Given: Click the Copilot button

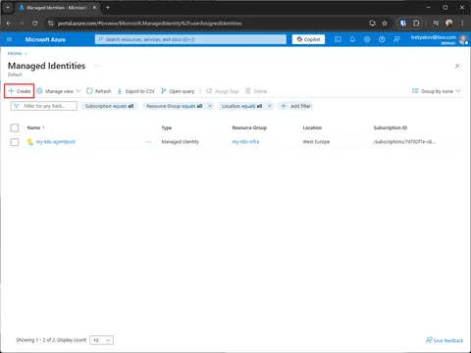Looking at the screenshot, I should point(308,39).
